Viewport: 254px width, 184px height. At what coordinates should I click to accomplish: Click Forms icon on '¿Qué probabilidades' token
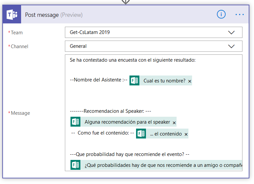coord(75,165)
